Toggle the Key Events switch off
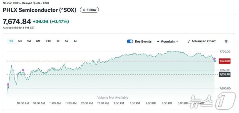239x113 pixels. (130, 41)
